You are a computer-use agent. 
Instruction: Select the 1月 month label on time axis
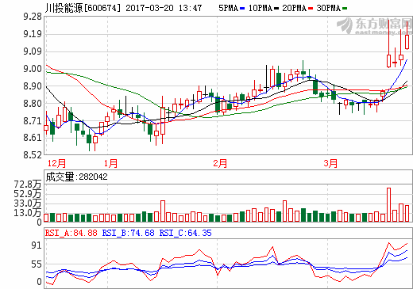pos(110,163)
